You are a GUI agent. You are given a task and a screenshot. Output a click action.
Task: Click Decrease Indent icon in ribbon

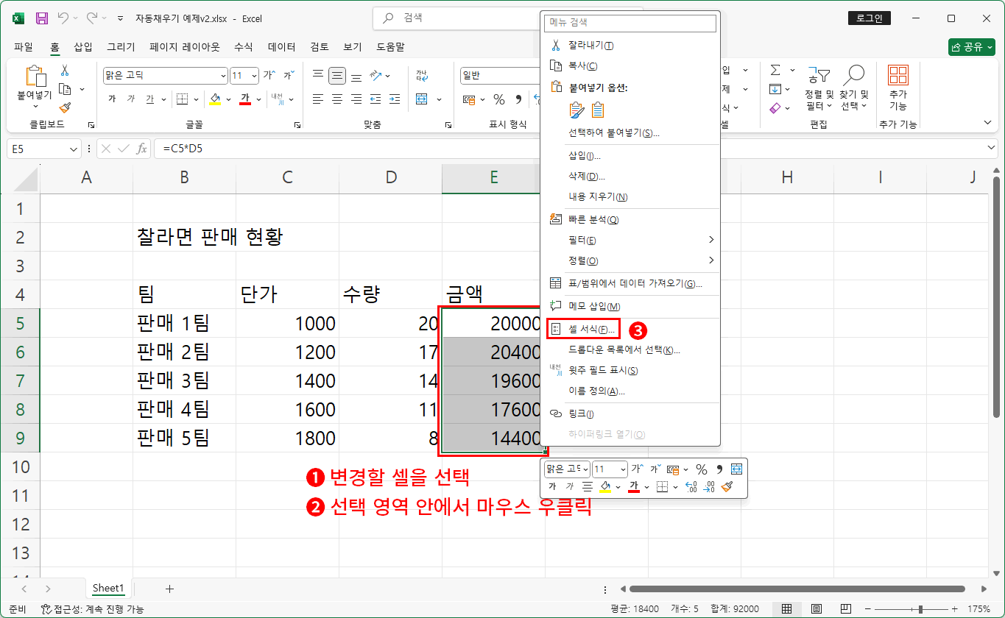[375, 99]
